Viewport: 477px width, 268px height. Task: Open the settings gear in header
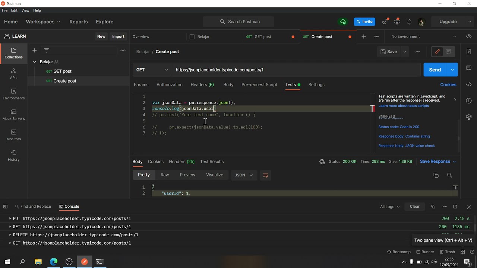397,22
